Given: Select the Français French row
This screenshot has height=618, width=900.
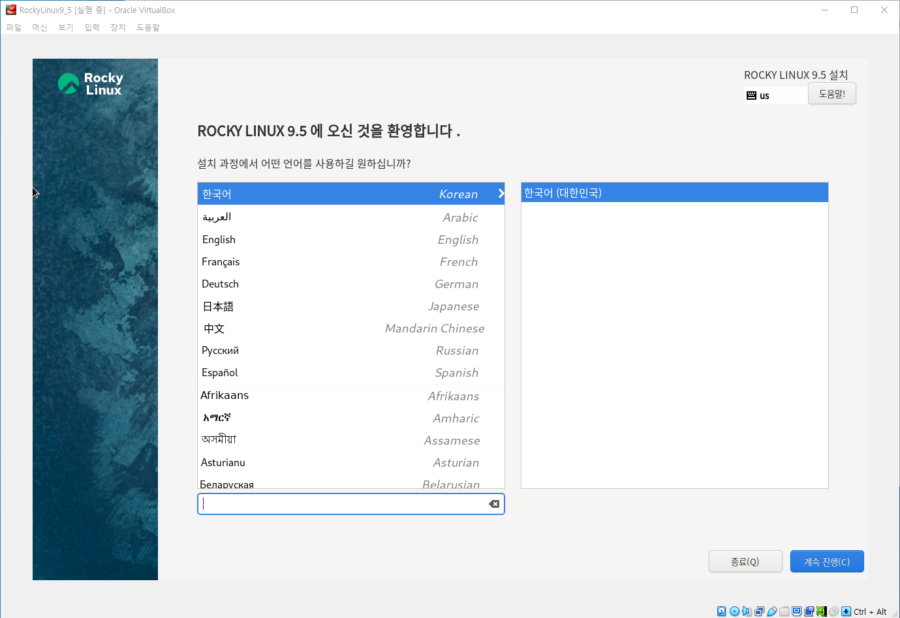Looking at the screenshot, I should [x=351, y=261].
